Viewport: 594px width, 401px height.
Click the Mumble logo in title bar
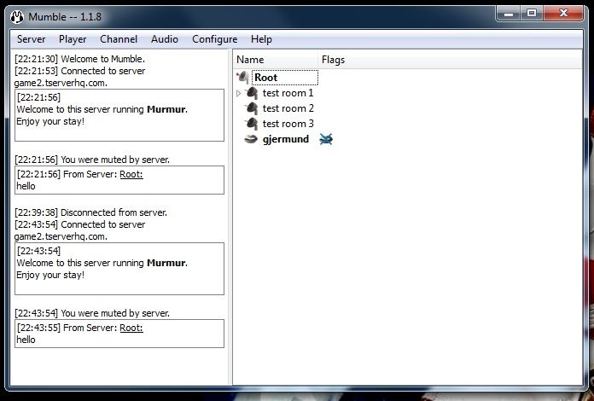tap(17, 17)
